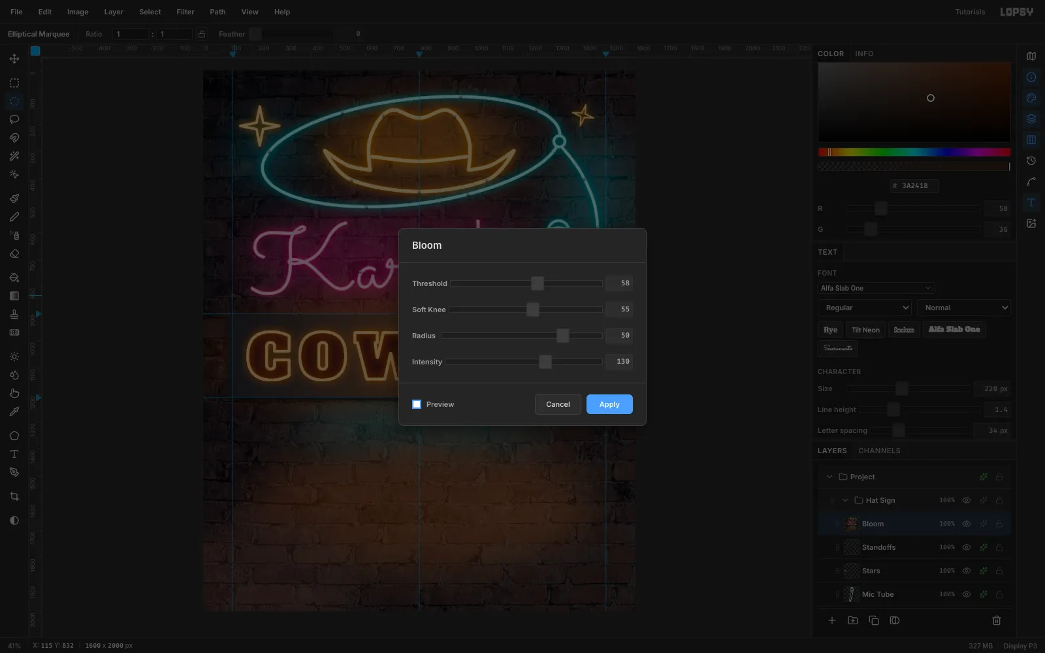Toggle the Preview checkbox in Bloom dialog
Image resolution: width=1045 pixels, height=653 pixels.
click(x=417, y=404)
